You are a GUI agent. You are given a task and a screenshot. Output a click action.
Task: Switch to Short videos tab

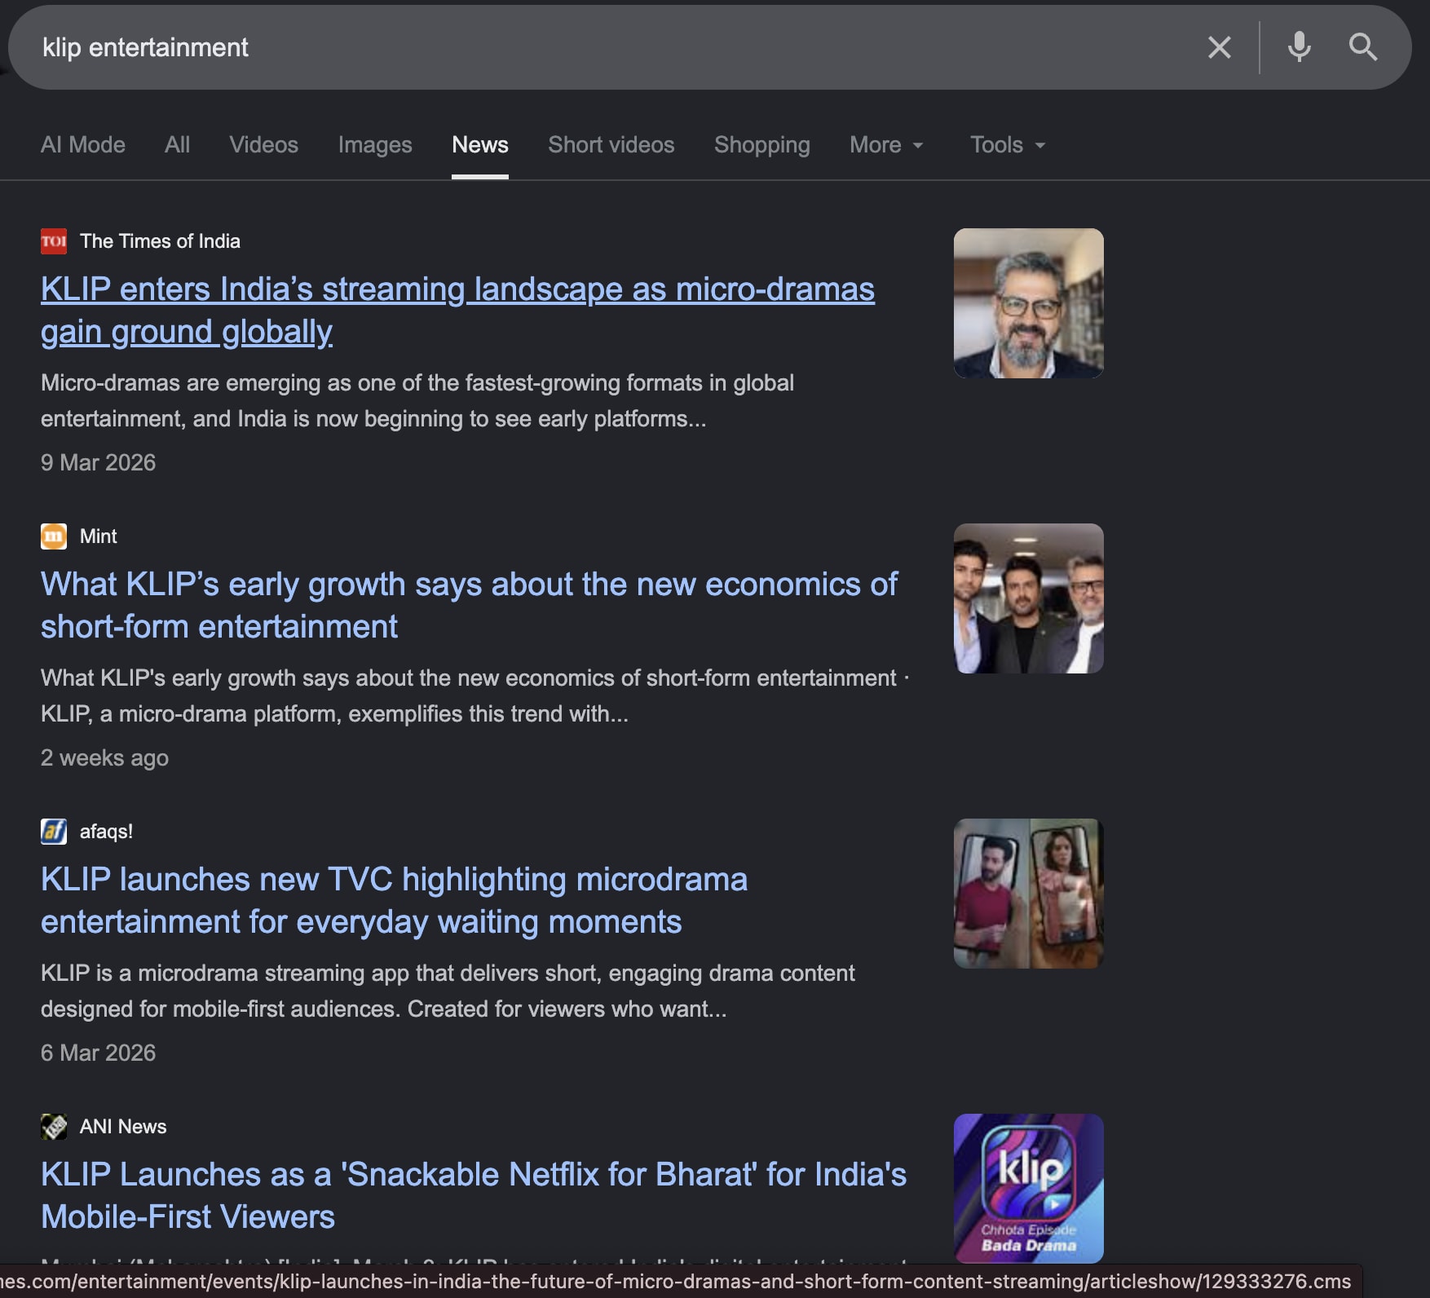[x=611, y=145]
